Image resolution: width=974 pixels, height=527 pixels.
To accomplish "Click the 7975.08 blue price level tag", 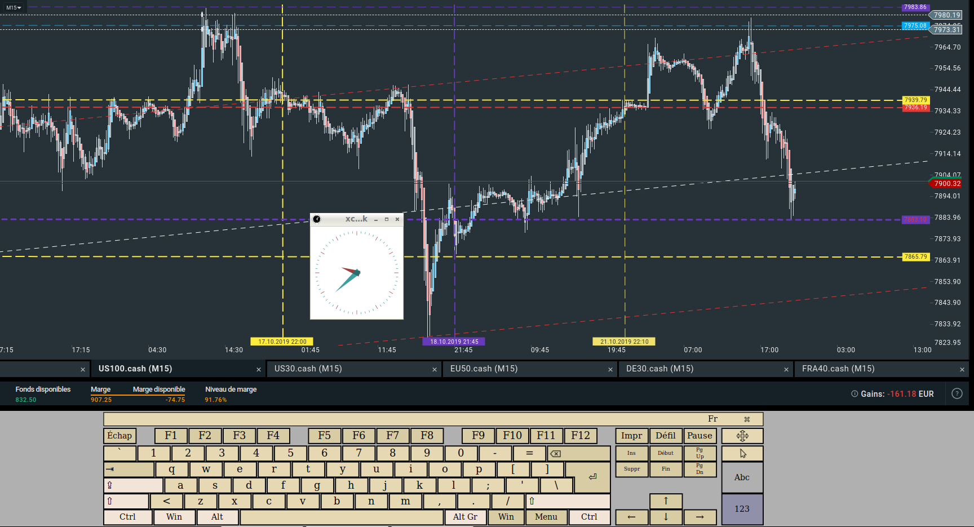I will click(915, 26).
